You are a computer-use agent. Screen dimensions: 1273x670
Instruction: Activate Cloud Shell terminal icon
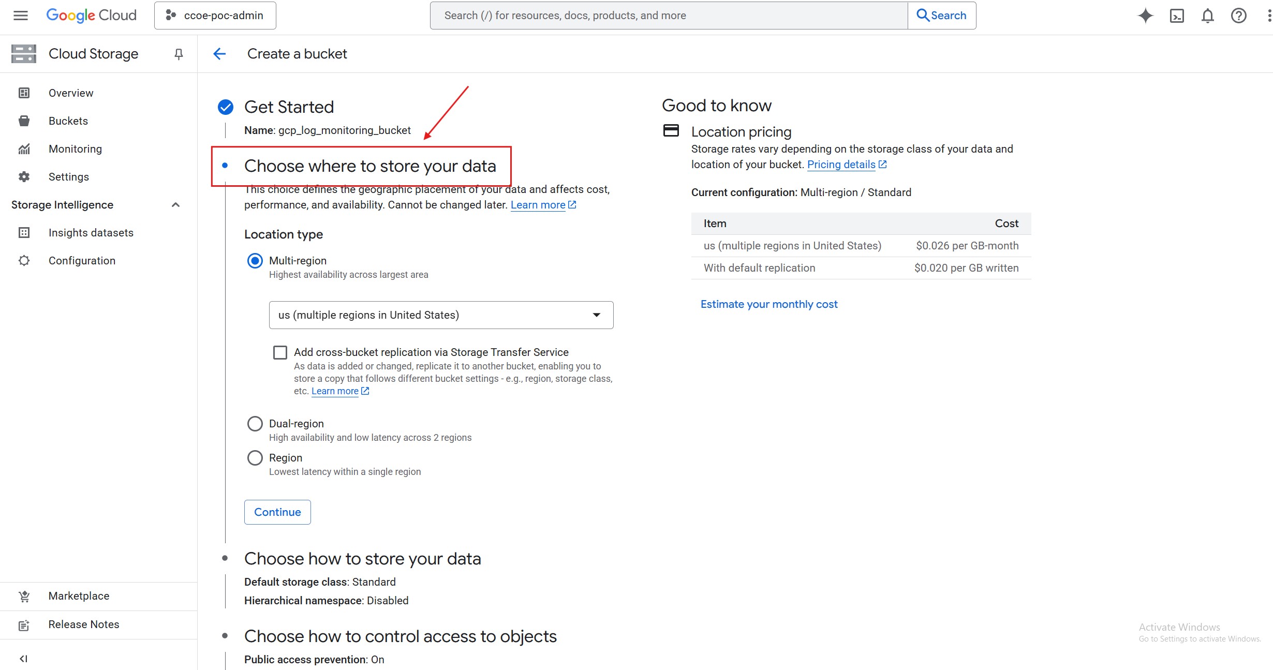1177,16
